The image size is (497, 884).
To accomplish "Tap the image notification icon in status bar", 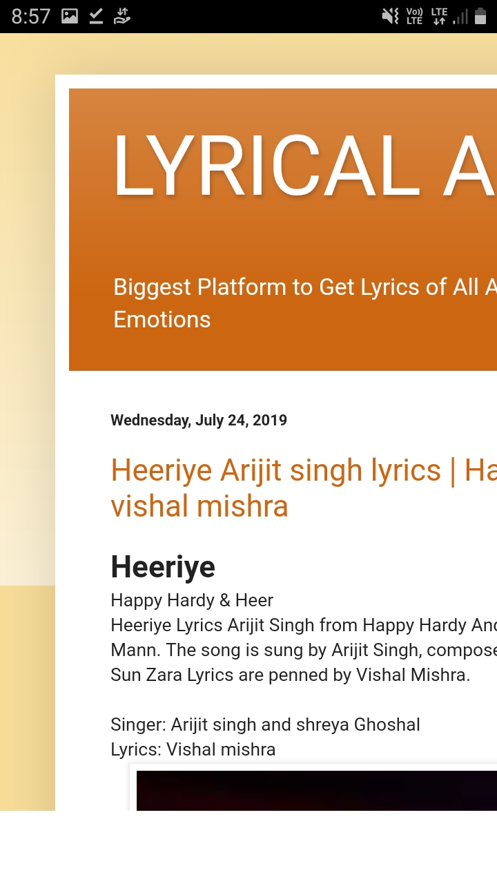I will [x=70, y=16].
